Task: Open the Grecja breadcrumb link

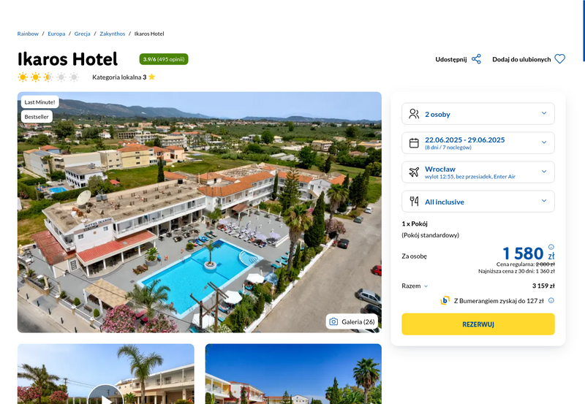Action: [82, 34]
